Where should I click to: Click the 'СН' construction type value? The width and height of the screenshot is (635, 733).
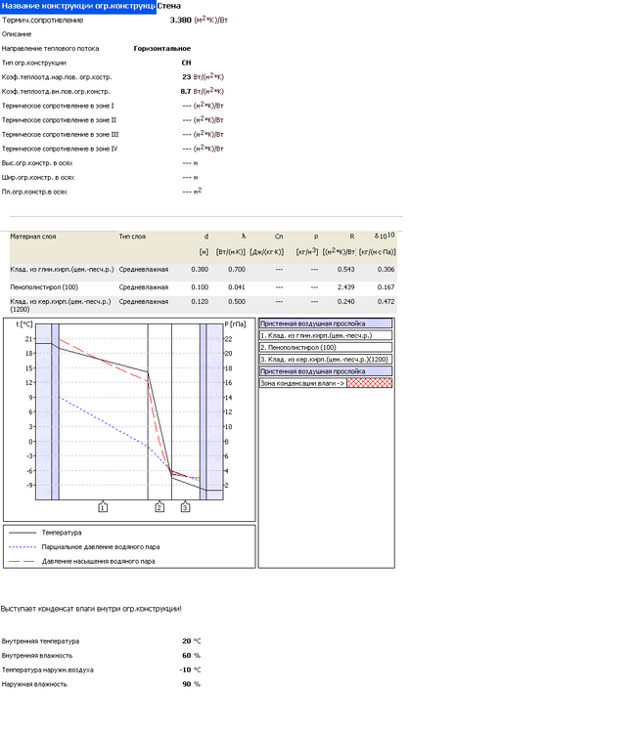[x=186, y=63]
